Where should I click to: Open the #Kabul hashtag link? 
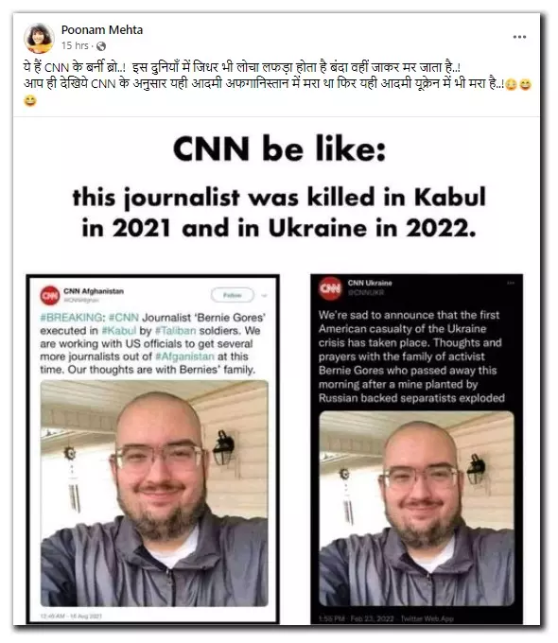(118, 331)
